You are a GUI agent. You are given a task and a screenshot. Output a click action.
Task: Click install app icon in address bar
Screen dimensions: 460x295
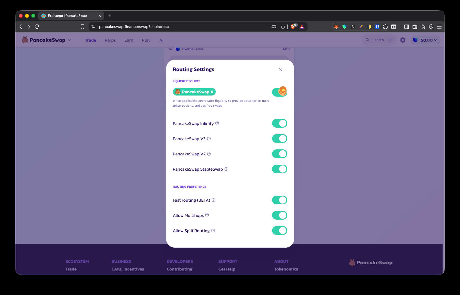(274, 27)
